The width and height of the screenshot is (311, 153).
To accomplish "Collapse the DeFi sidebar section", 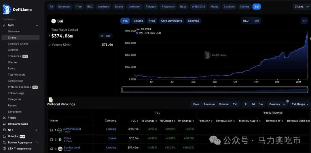I will click(x=37, y=25).
